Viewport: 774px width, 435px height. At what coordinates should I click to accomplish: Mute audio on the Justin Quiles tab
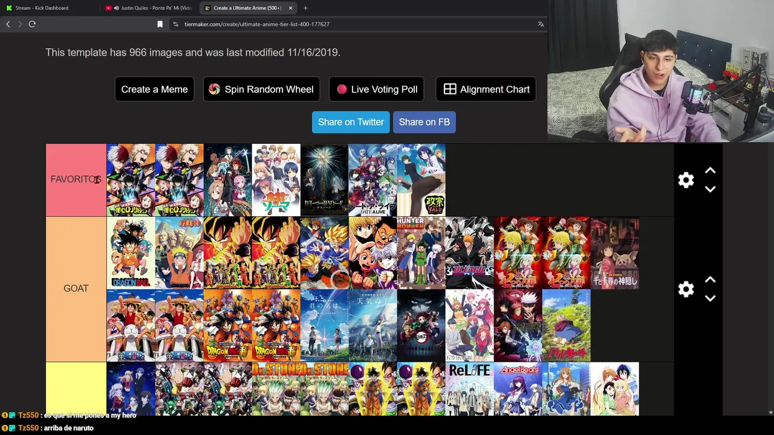tap(116, 8)
